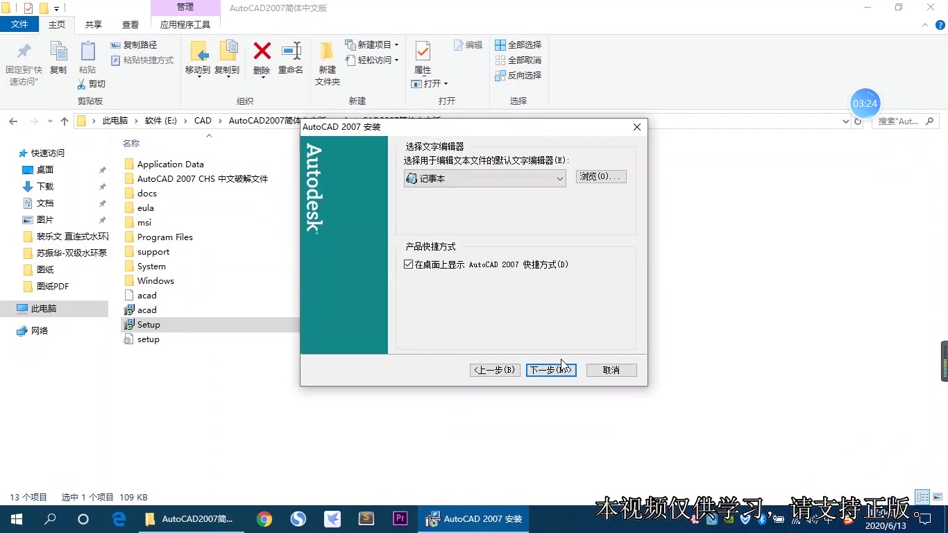
Task: Click Select none in ribbon
Action: click(x=518, y=60)
